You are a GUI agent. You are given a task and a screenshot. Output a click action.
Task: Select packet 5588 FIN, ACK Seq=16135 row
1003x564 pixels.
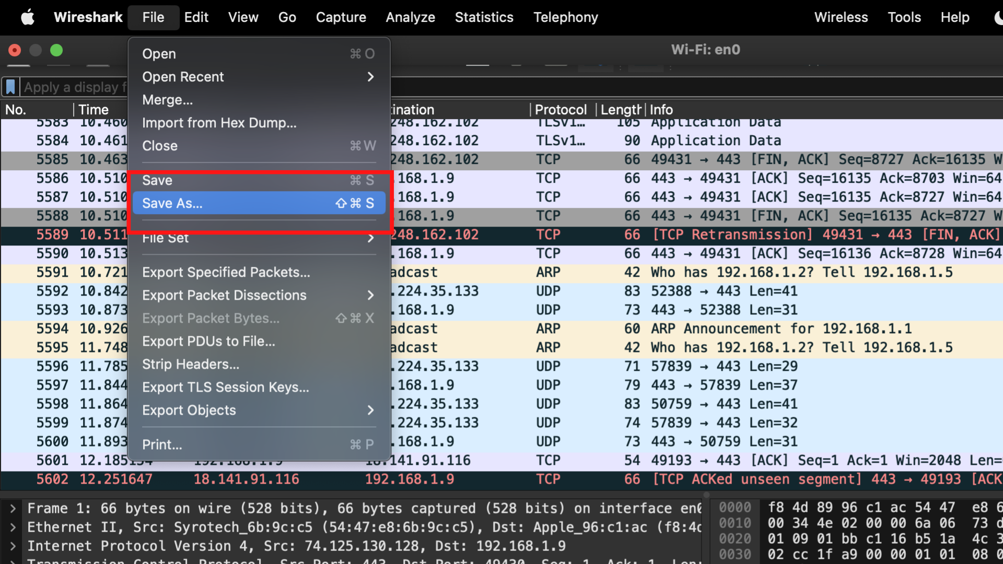tap(697, 216)
